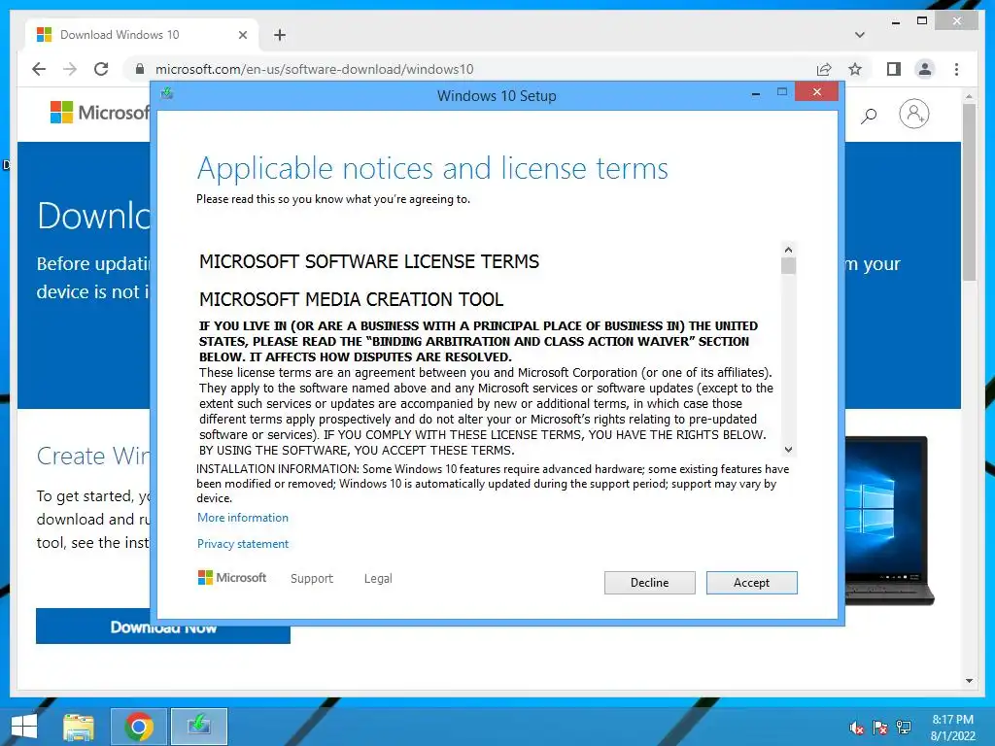Open the Support link in setup
This screenshot has width=995, height=746.
tap(312, 579)
